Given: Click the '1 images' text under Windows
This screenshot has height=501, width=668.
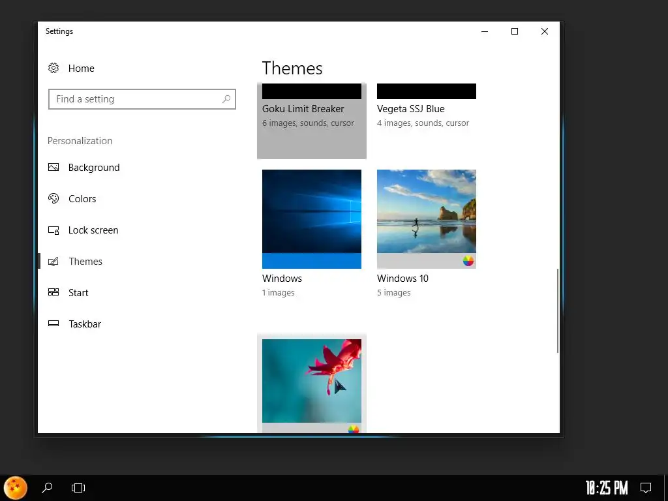Looking at the screenshot, I should click(278, 293).
